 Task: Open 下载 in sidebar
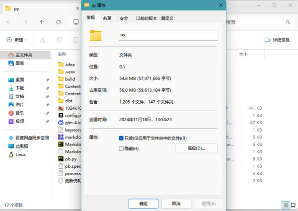click(x=16, y=88)
